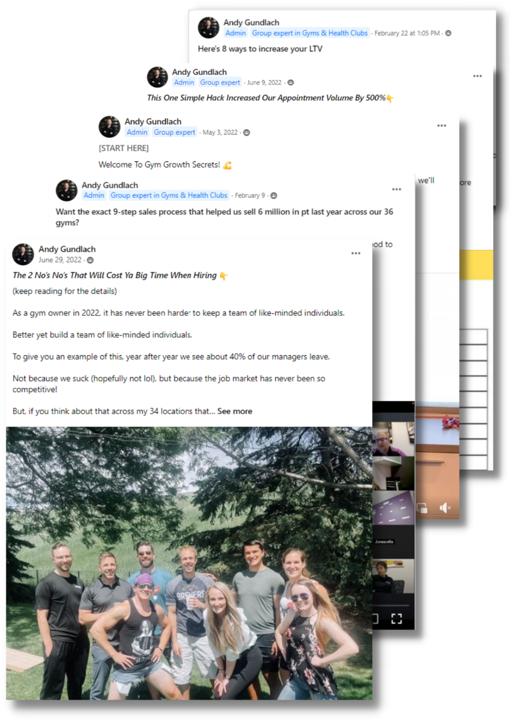Unmute the video with the speaker icon
This screenshot has width=510, height=722.
(x=445, y=508)
